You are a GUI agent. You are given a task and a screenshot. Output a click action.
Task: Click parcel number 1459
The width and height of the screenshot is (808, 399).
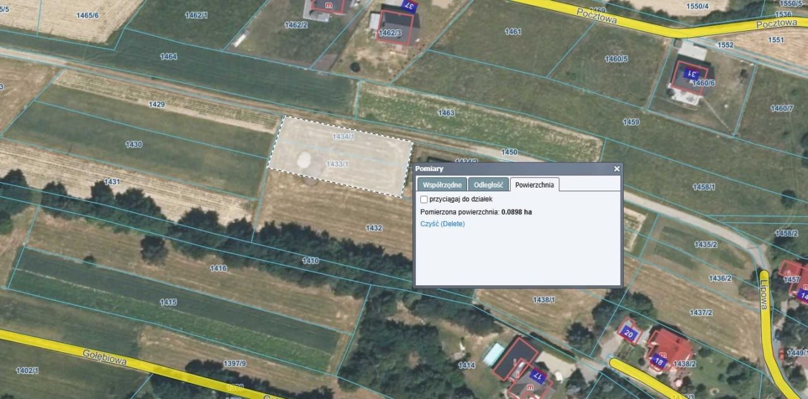click(x=631, y=122)
